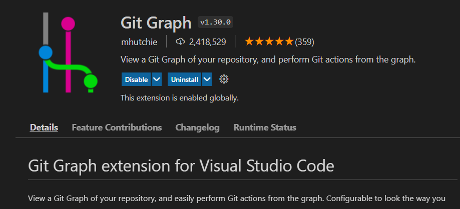Switch to the Details tab
The image size is (460, 209).
(44, 127)
